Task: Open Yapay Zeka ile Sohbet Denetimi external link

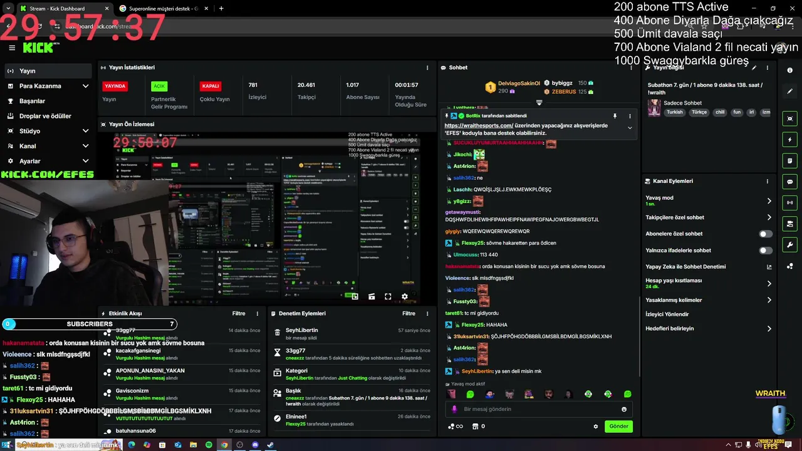Action: pyautogui.click(x=769, y=267)
